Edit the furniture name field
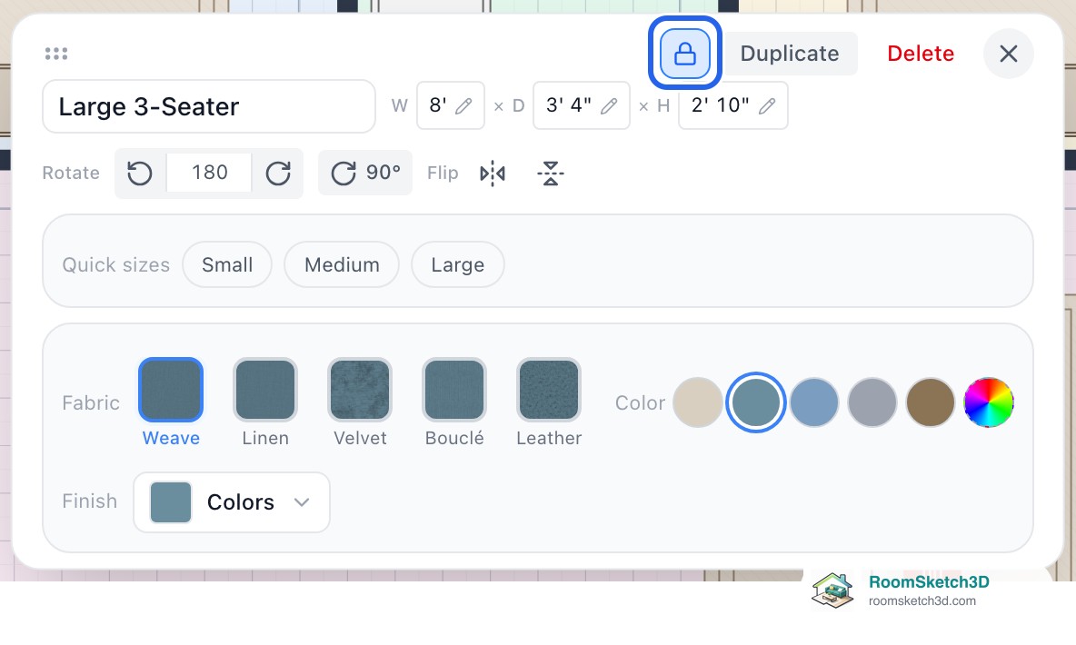The width and height of the screenshot is (1076, 645). click(209, 106)
